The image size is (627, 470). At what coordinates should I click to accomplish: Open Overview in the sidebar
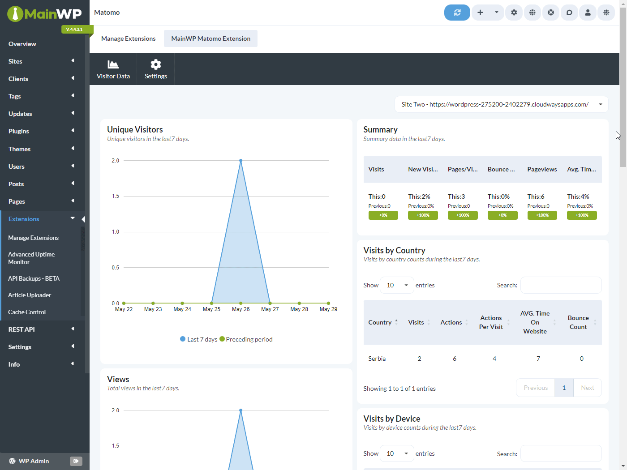click(22, 44)
